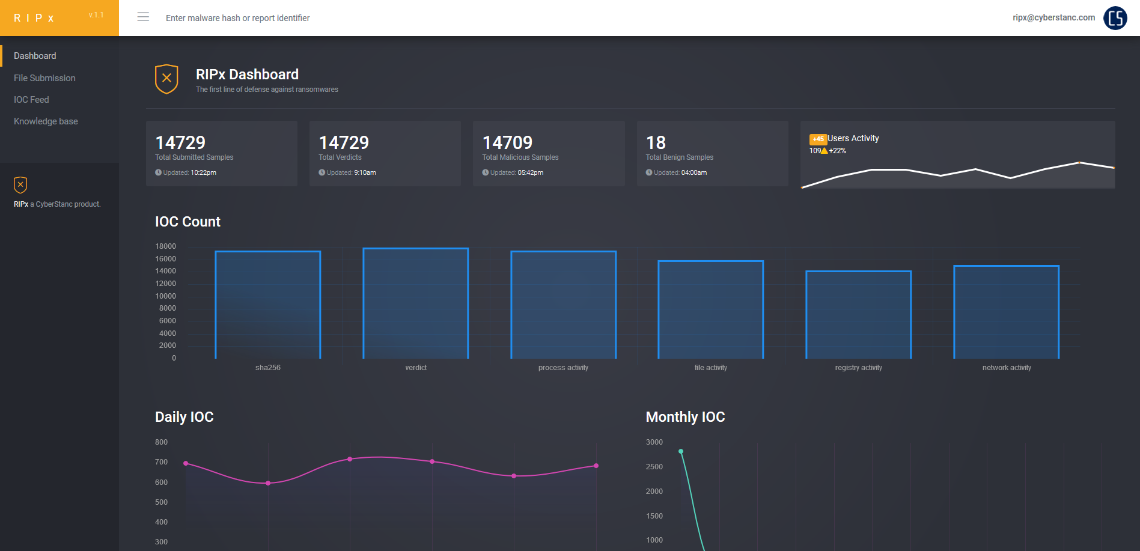The width and height of the screenshot is (1140, 551).
Task: Click the RIPx brand logo text
Action: pyautogui.click(x=34, y=18)
